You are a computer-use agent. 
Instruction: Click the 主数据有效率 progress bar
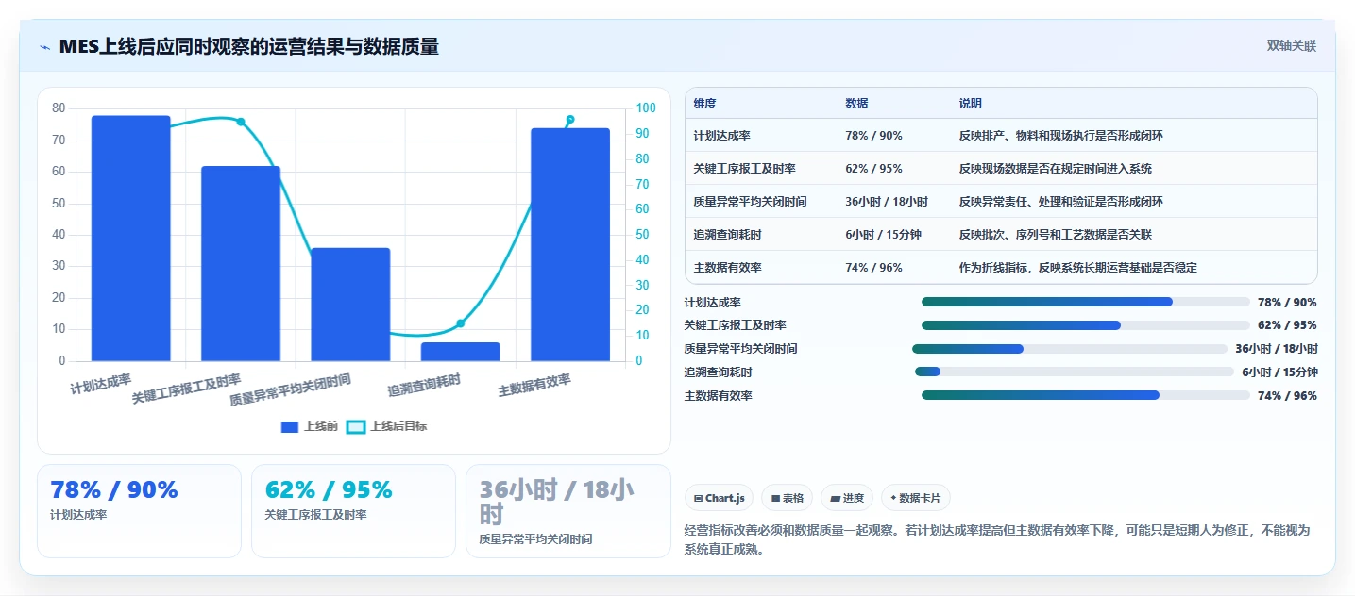pyautogui.click(x=1086, y=395)
